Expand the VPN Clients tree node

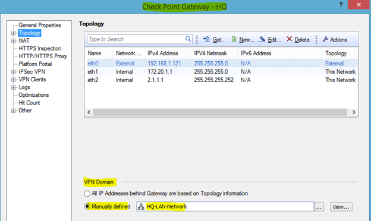click(x=13, y=80)
